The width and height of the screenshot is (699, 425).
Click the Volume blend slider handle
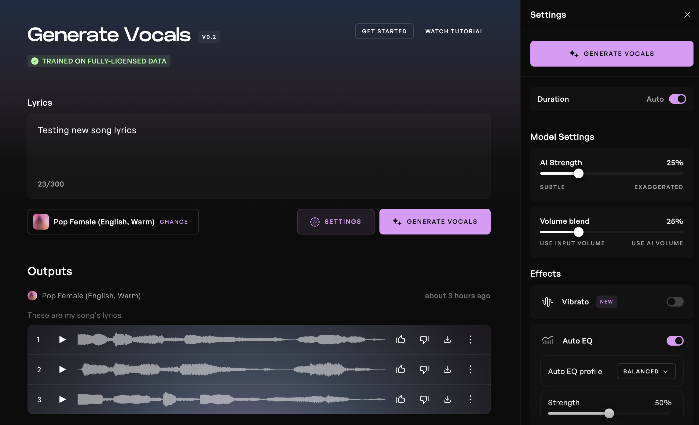(x=578, y=232)
